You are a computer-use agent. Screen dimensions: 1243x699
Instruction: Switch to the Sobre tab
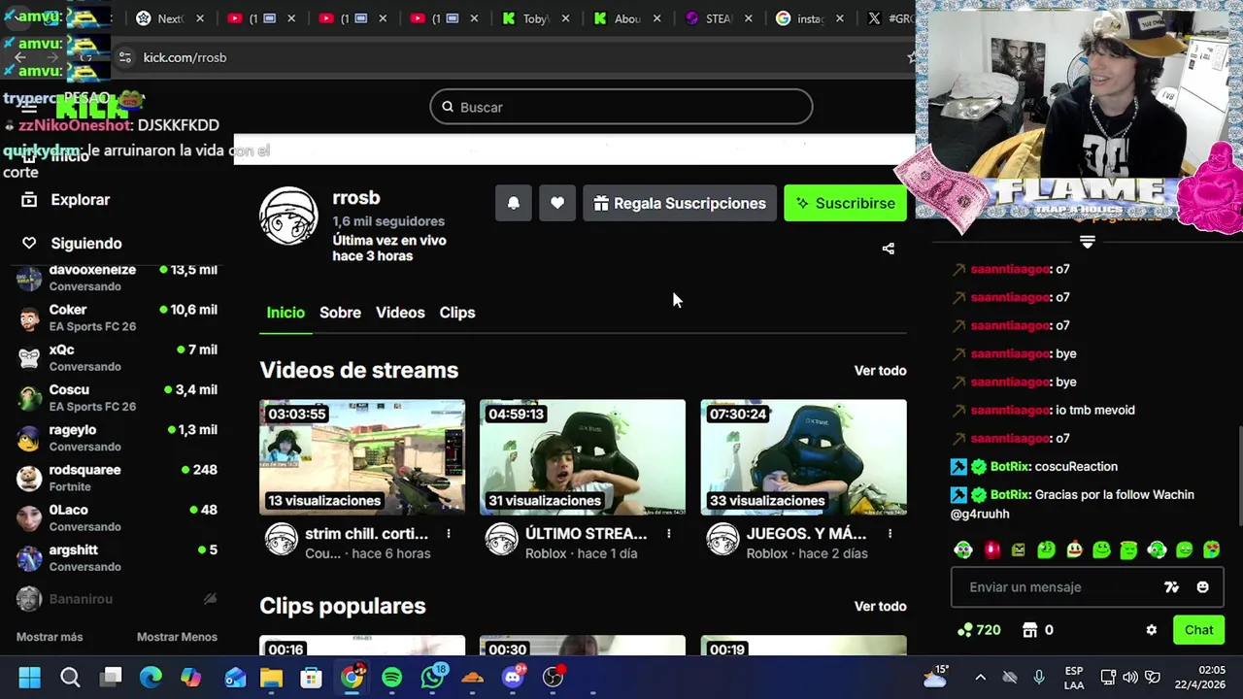coord(340,313)
